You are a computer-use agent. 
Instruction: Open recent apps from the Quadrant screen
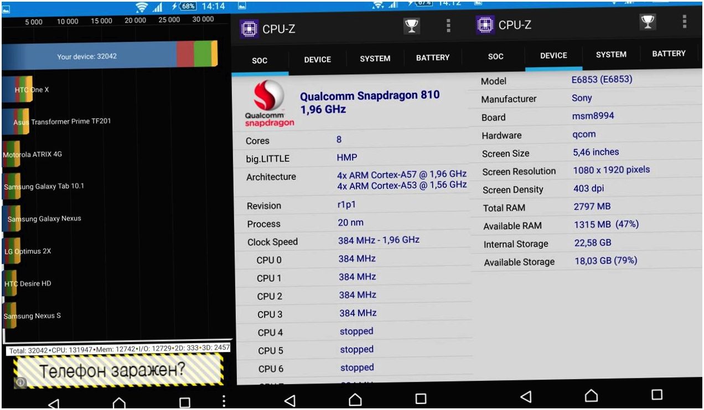click(x=185, y=403)
